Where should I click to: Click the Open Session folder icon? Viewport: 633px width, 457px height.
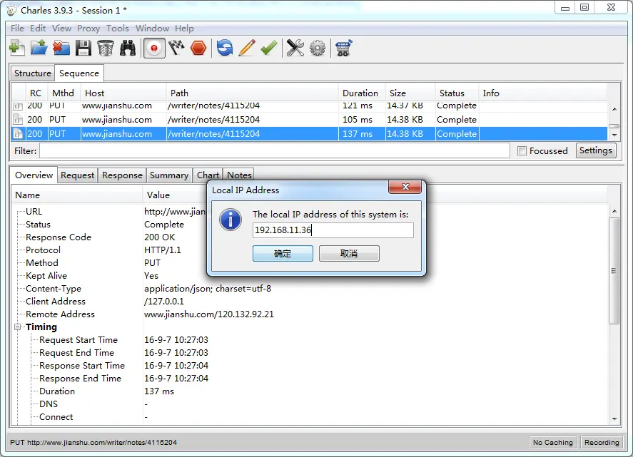coord(39,48)
